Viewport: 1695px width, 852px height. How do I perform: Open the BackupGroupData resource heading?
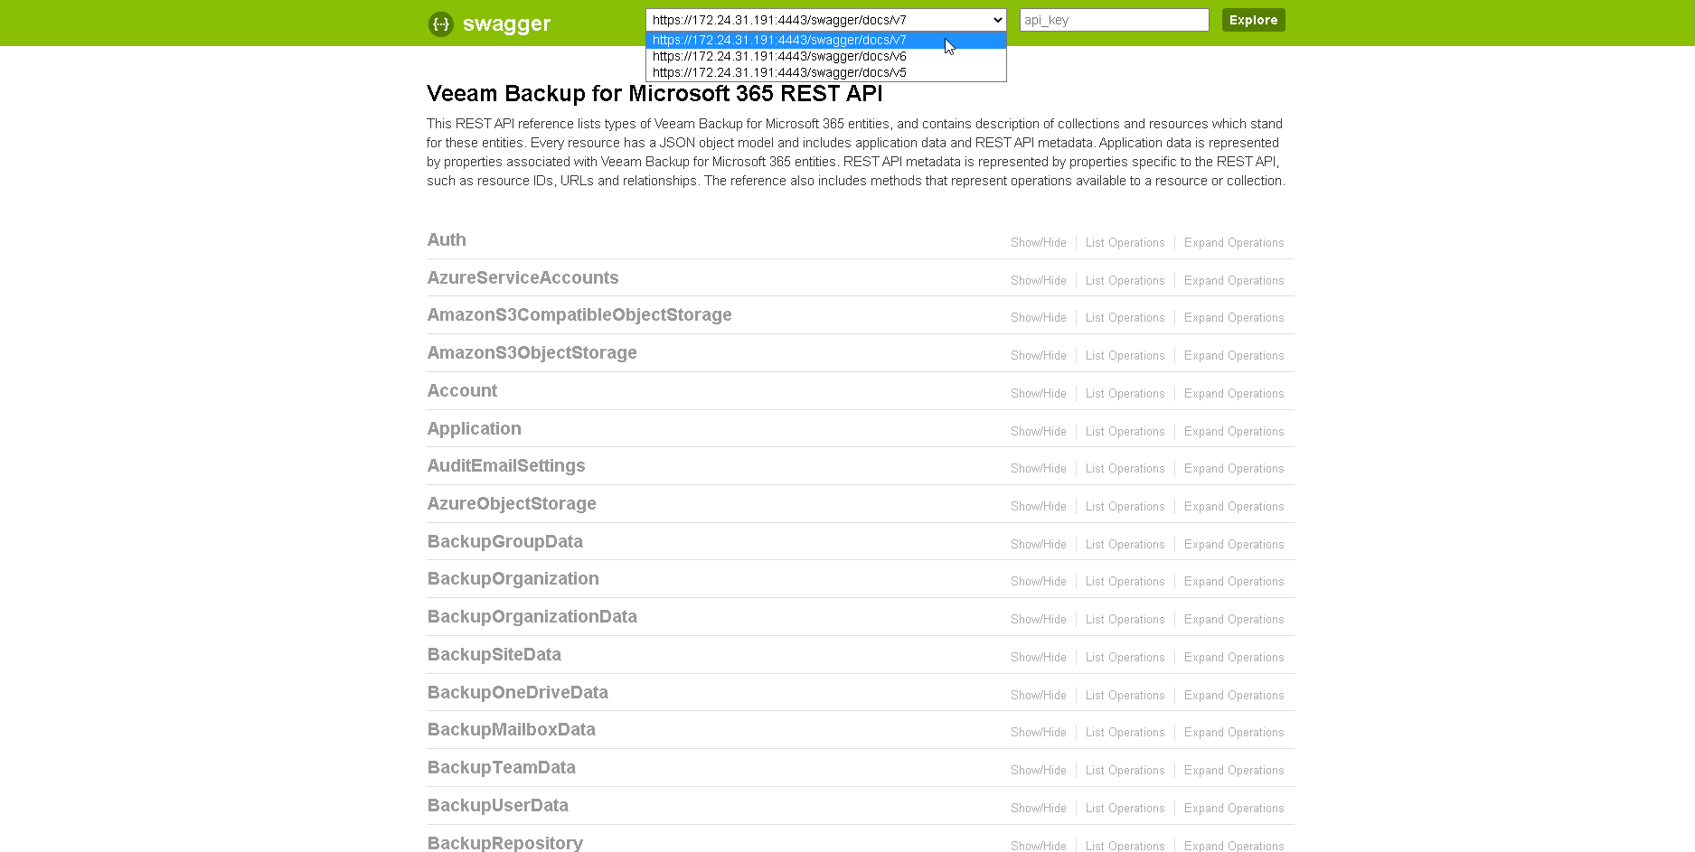(504, 541)
